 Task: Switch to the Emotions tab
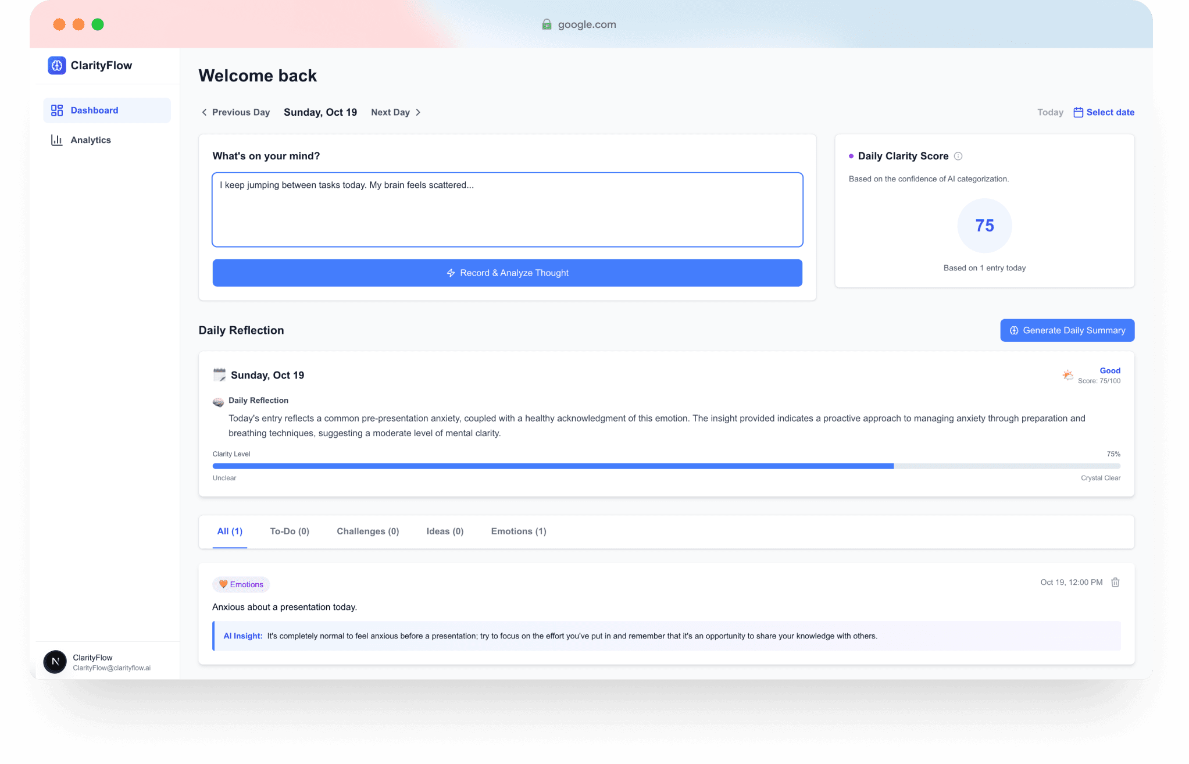[518, 531]
